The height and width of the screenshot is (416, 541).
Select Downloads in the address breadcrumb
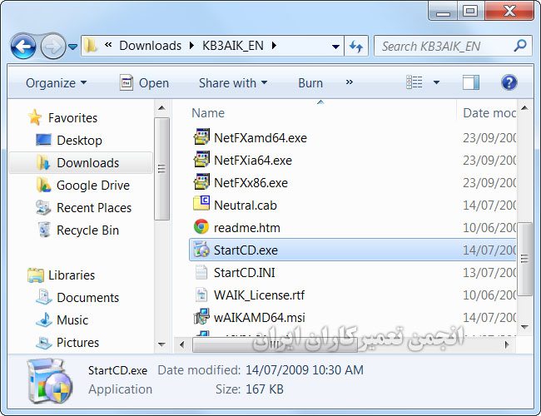pos(150,46)
